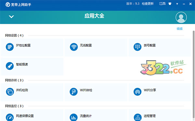Click the 宽带上网助手 logo icon
195x121 pixels.
click(x=8, y=5)
